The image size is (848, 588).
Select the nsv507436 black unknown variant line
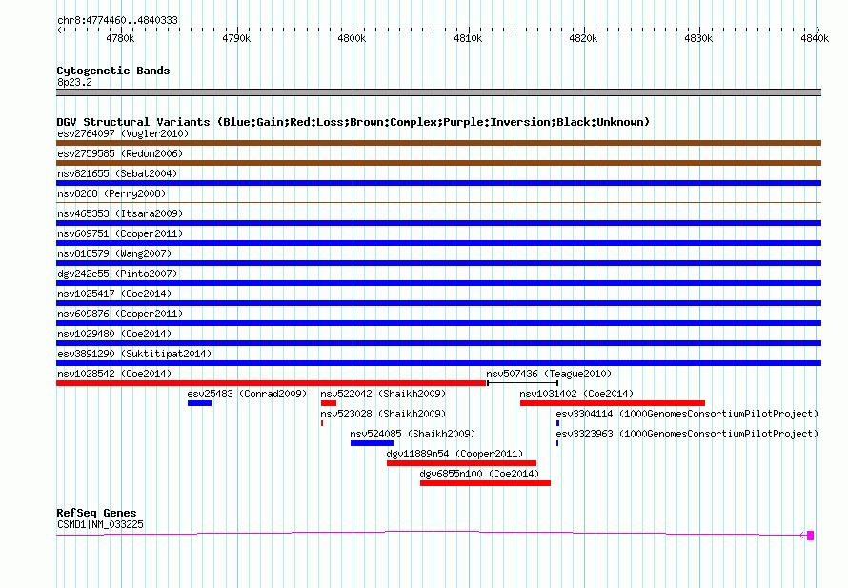(x=522, y=383)
